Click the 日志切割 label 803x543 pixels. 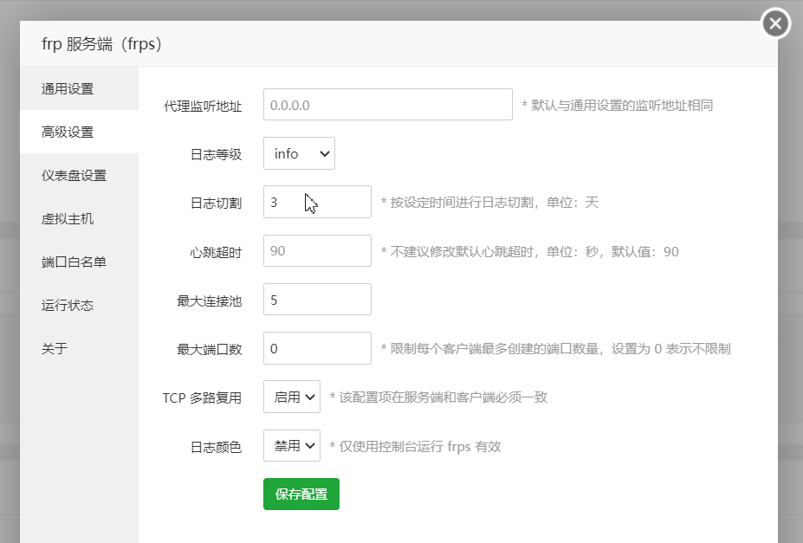pyautogui.click(x=216, y=204)
